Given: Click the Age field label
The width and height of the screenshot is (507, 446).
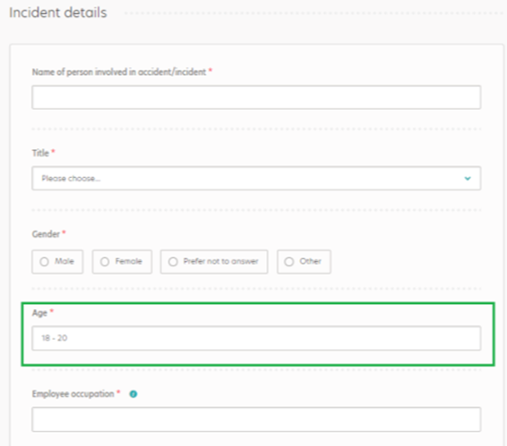Looking at the screenshot, I should click(39, 313).
